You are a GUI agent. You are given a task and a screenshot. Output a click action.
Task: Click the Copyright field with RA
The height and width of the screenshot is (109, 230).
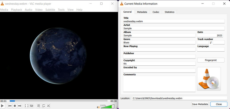tap(159, 64)
